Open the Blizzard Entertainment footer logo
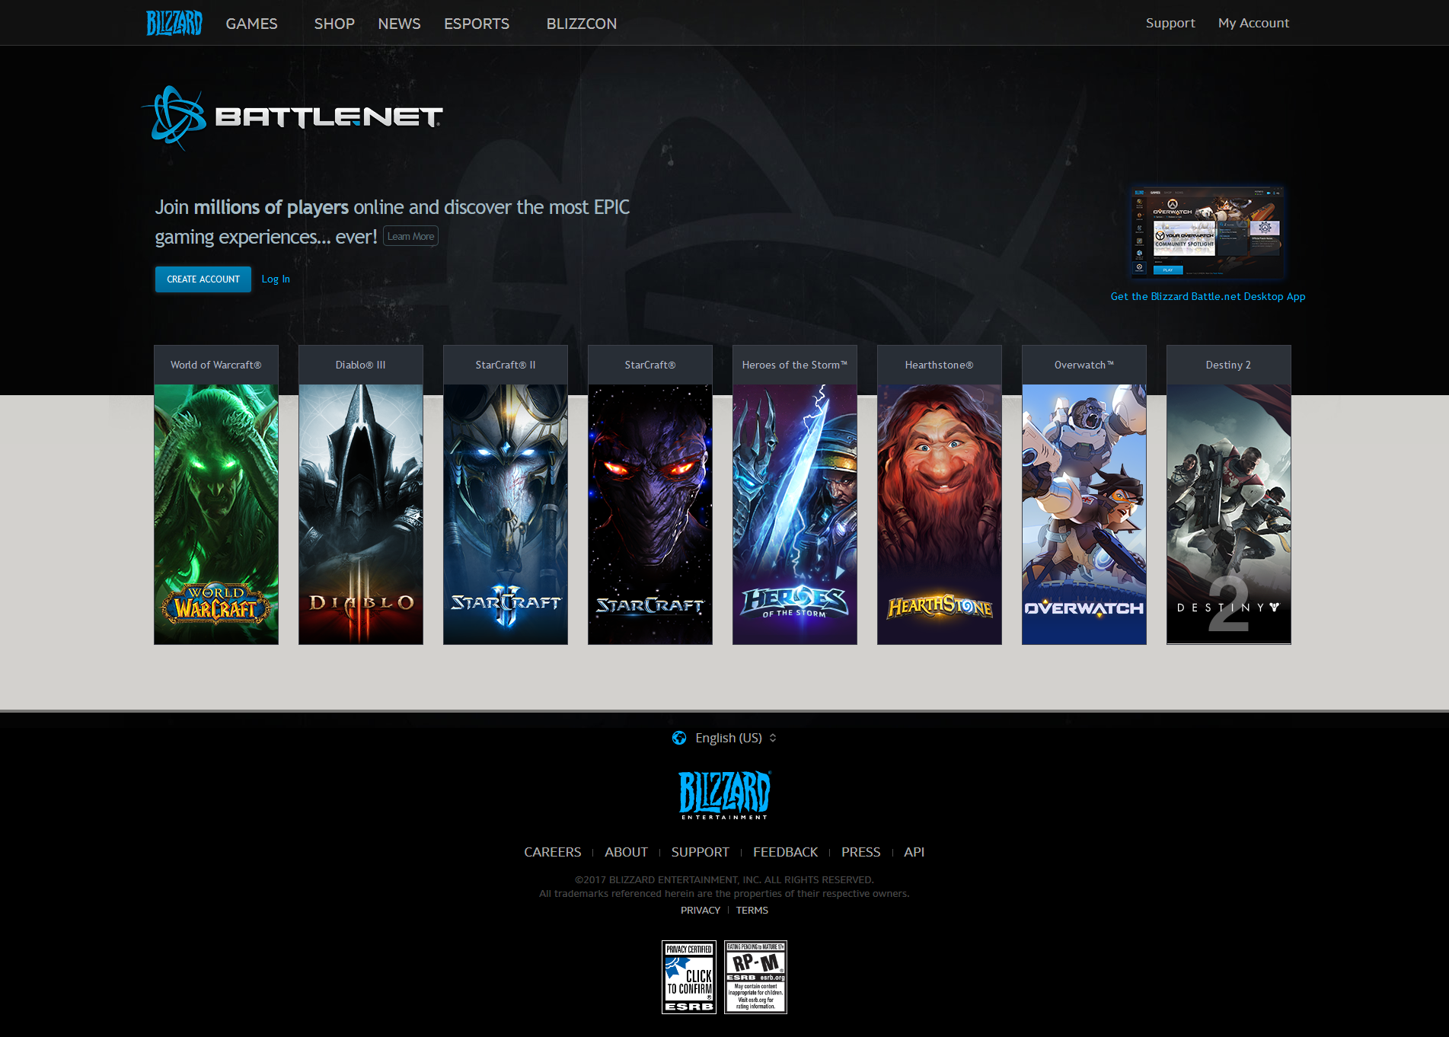The image size is (1449, 1037). click(x=724, y=795)
